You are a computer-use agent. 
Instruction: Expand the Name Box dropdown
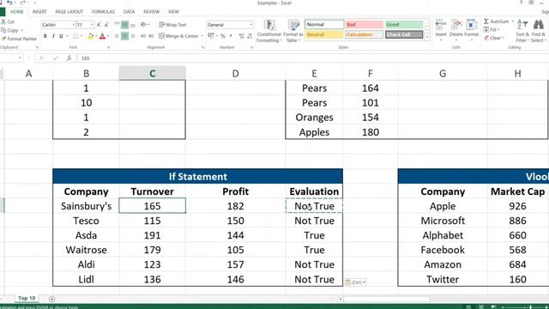(x=20, y=58)
